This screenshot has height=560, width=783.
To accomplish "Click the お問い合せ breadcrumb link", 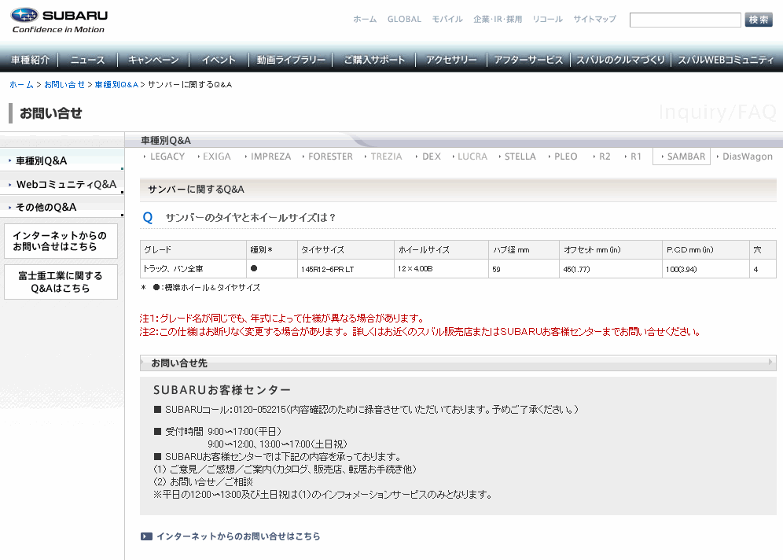I will (64, 85).
